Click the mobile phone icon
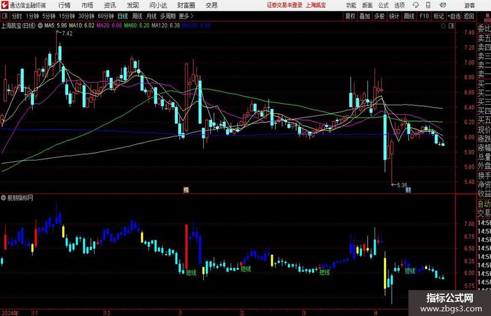The width and height of the screenshot is (491, 316). tap(428, 5)
